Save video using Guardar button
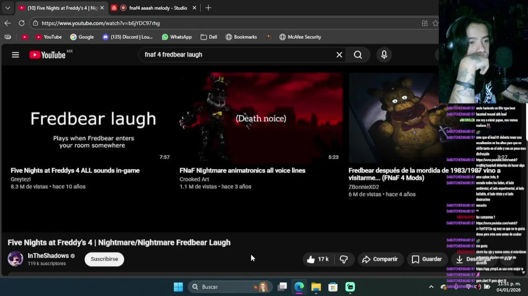The width and height of the screenshot is (528, 296). (x=427, y=259)
